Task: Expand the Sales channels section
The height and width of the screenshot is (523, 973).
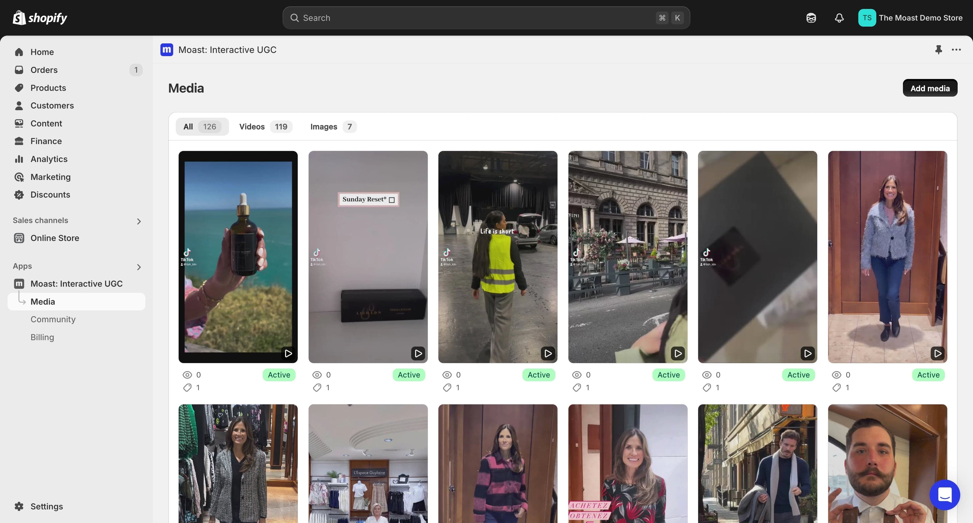Action: pos(139,221)
